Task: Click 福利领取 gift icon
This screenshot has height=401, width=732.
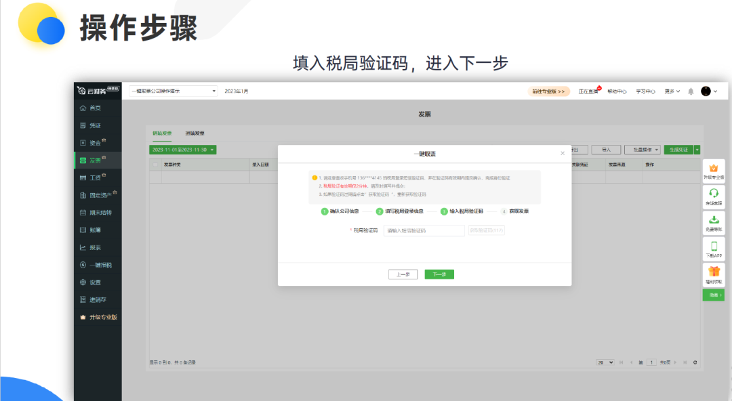Action: (x=714, y=276)
